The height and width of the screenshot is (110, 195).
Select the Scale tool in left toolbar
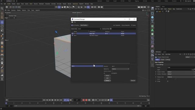(x=2, y=30)
